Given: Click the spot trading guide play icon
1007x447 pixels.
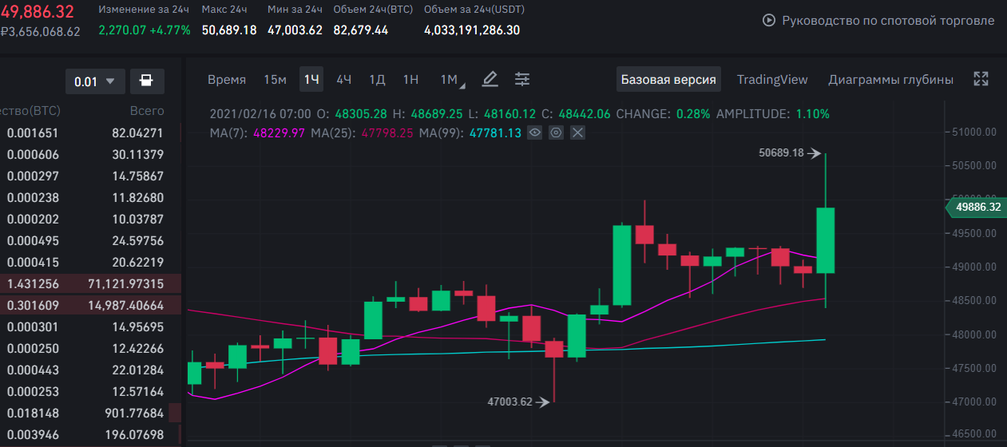Looking at the screenshot, I should tap(769, 21).
